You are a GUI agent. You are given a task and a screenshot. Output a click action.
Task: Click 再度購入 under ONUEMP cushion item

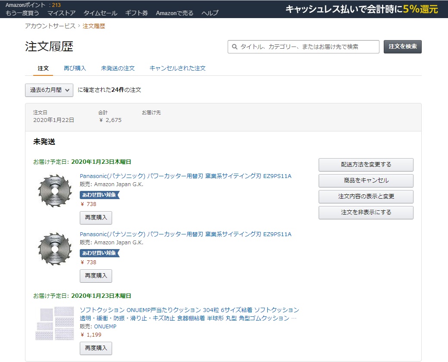[96, 348]
